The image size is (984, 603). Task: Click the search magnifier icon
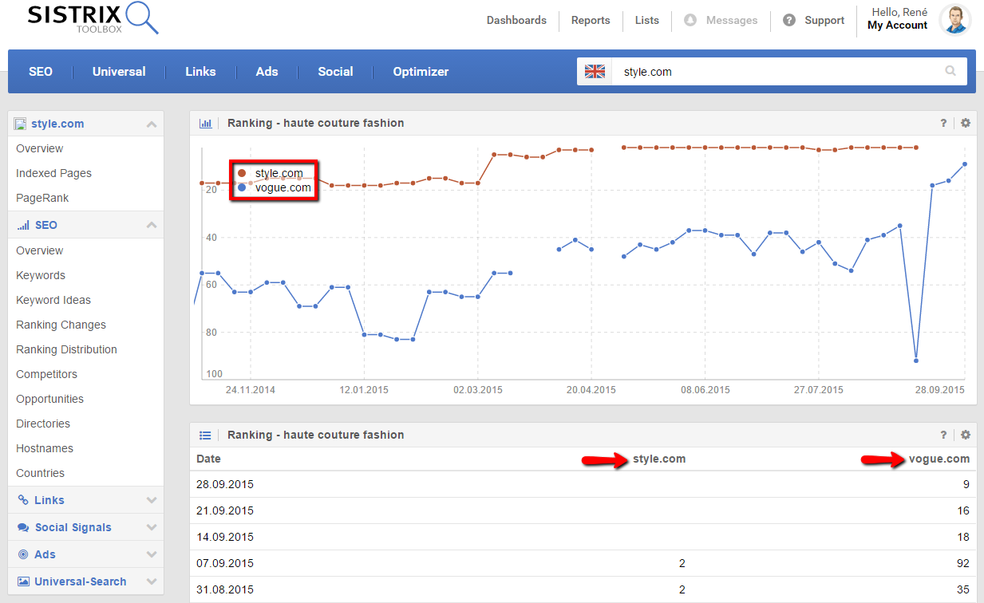[x=950, y=71]
